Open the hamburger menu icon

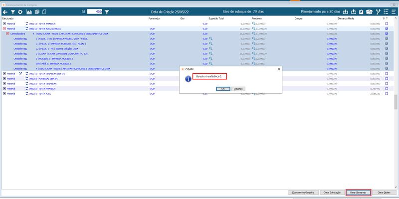pyautogui.click(x=394, y=11)
